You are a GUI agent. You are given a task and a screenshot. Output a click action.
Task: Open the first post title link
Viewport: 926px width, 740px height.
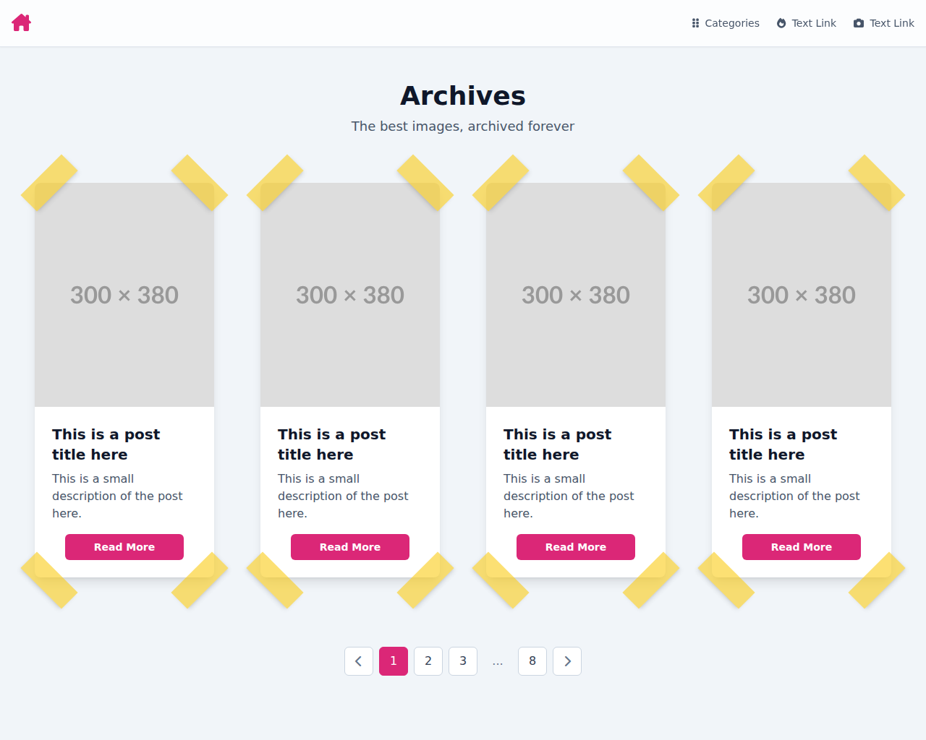point(106,444)
